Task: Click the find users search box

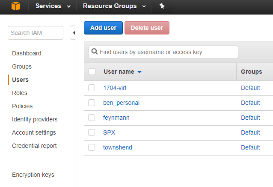Action: [x=167, y=52]
